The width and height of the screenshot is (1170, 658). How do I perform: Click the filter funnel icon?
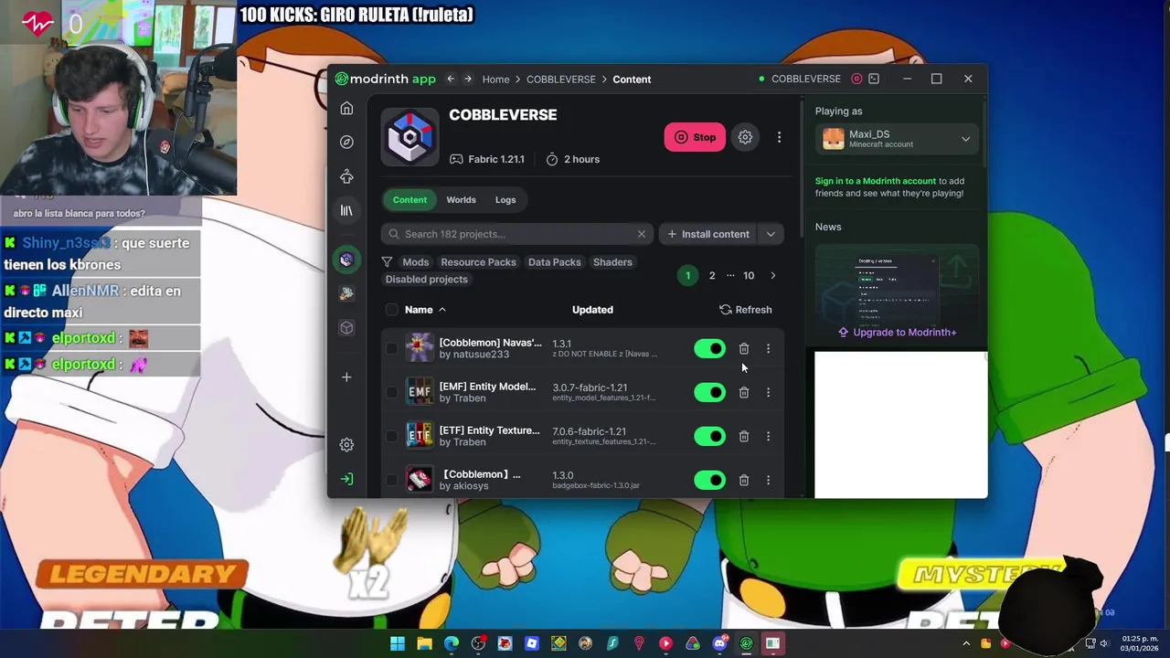(x=387, y=262)
